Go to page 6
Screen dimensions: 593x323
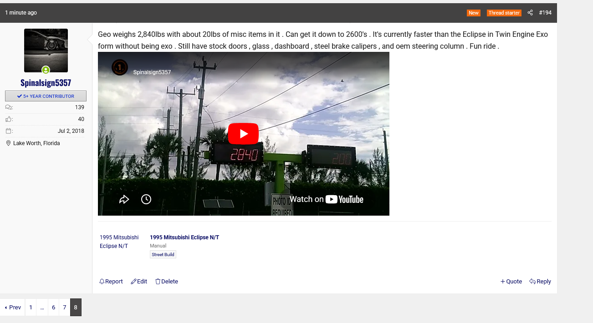pyautogui.click(x=53, y=308)
